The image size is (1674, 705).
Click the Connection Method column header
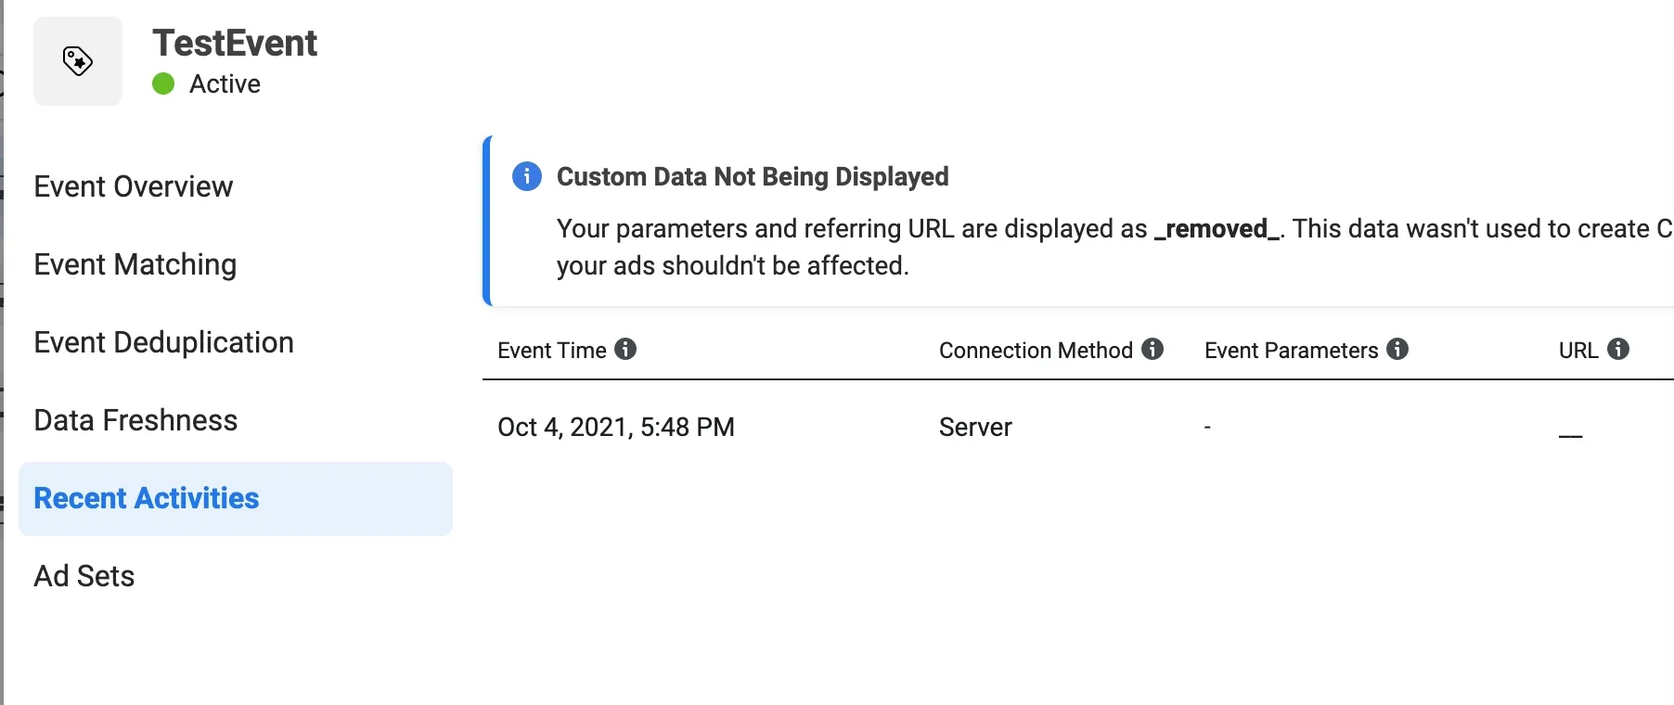(1036, 351)
